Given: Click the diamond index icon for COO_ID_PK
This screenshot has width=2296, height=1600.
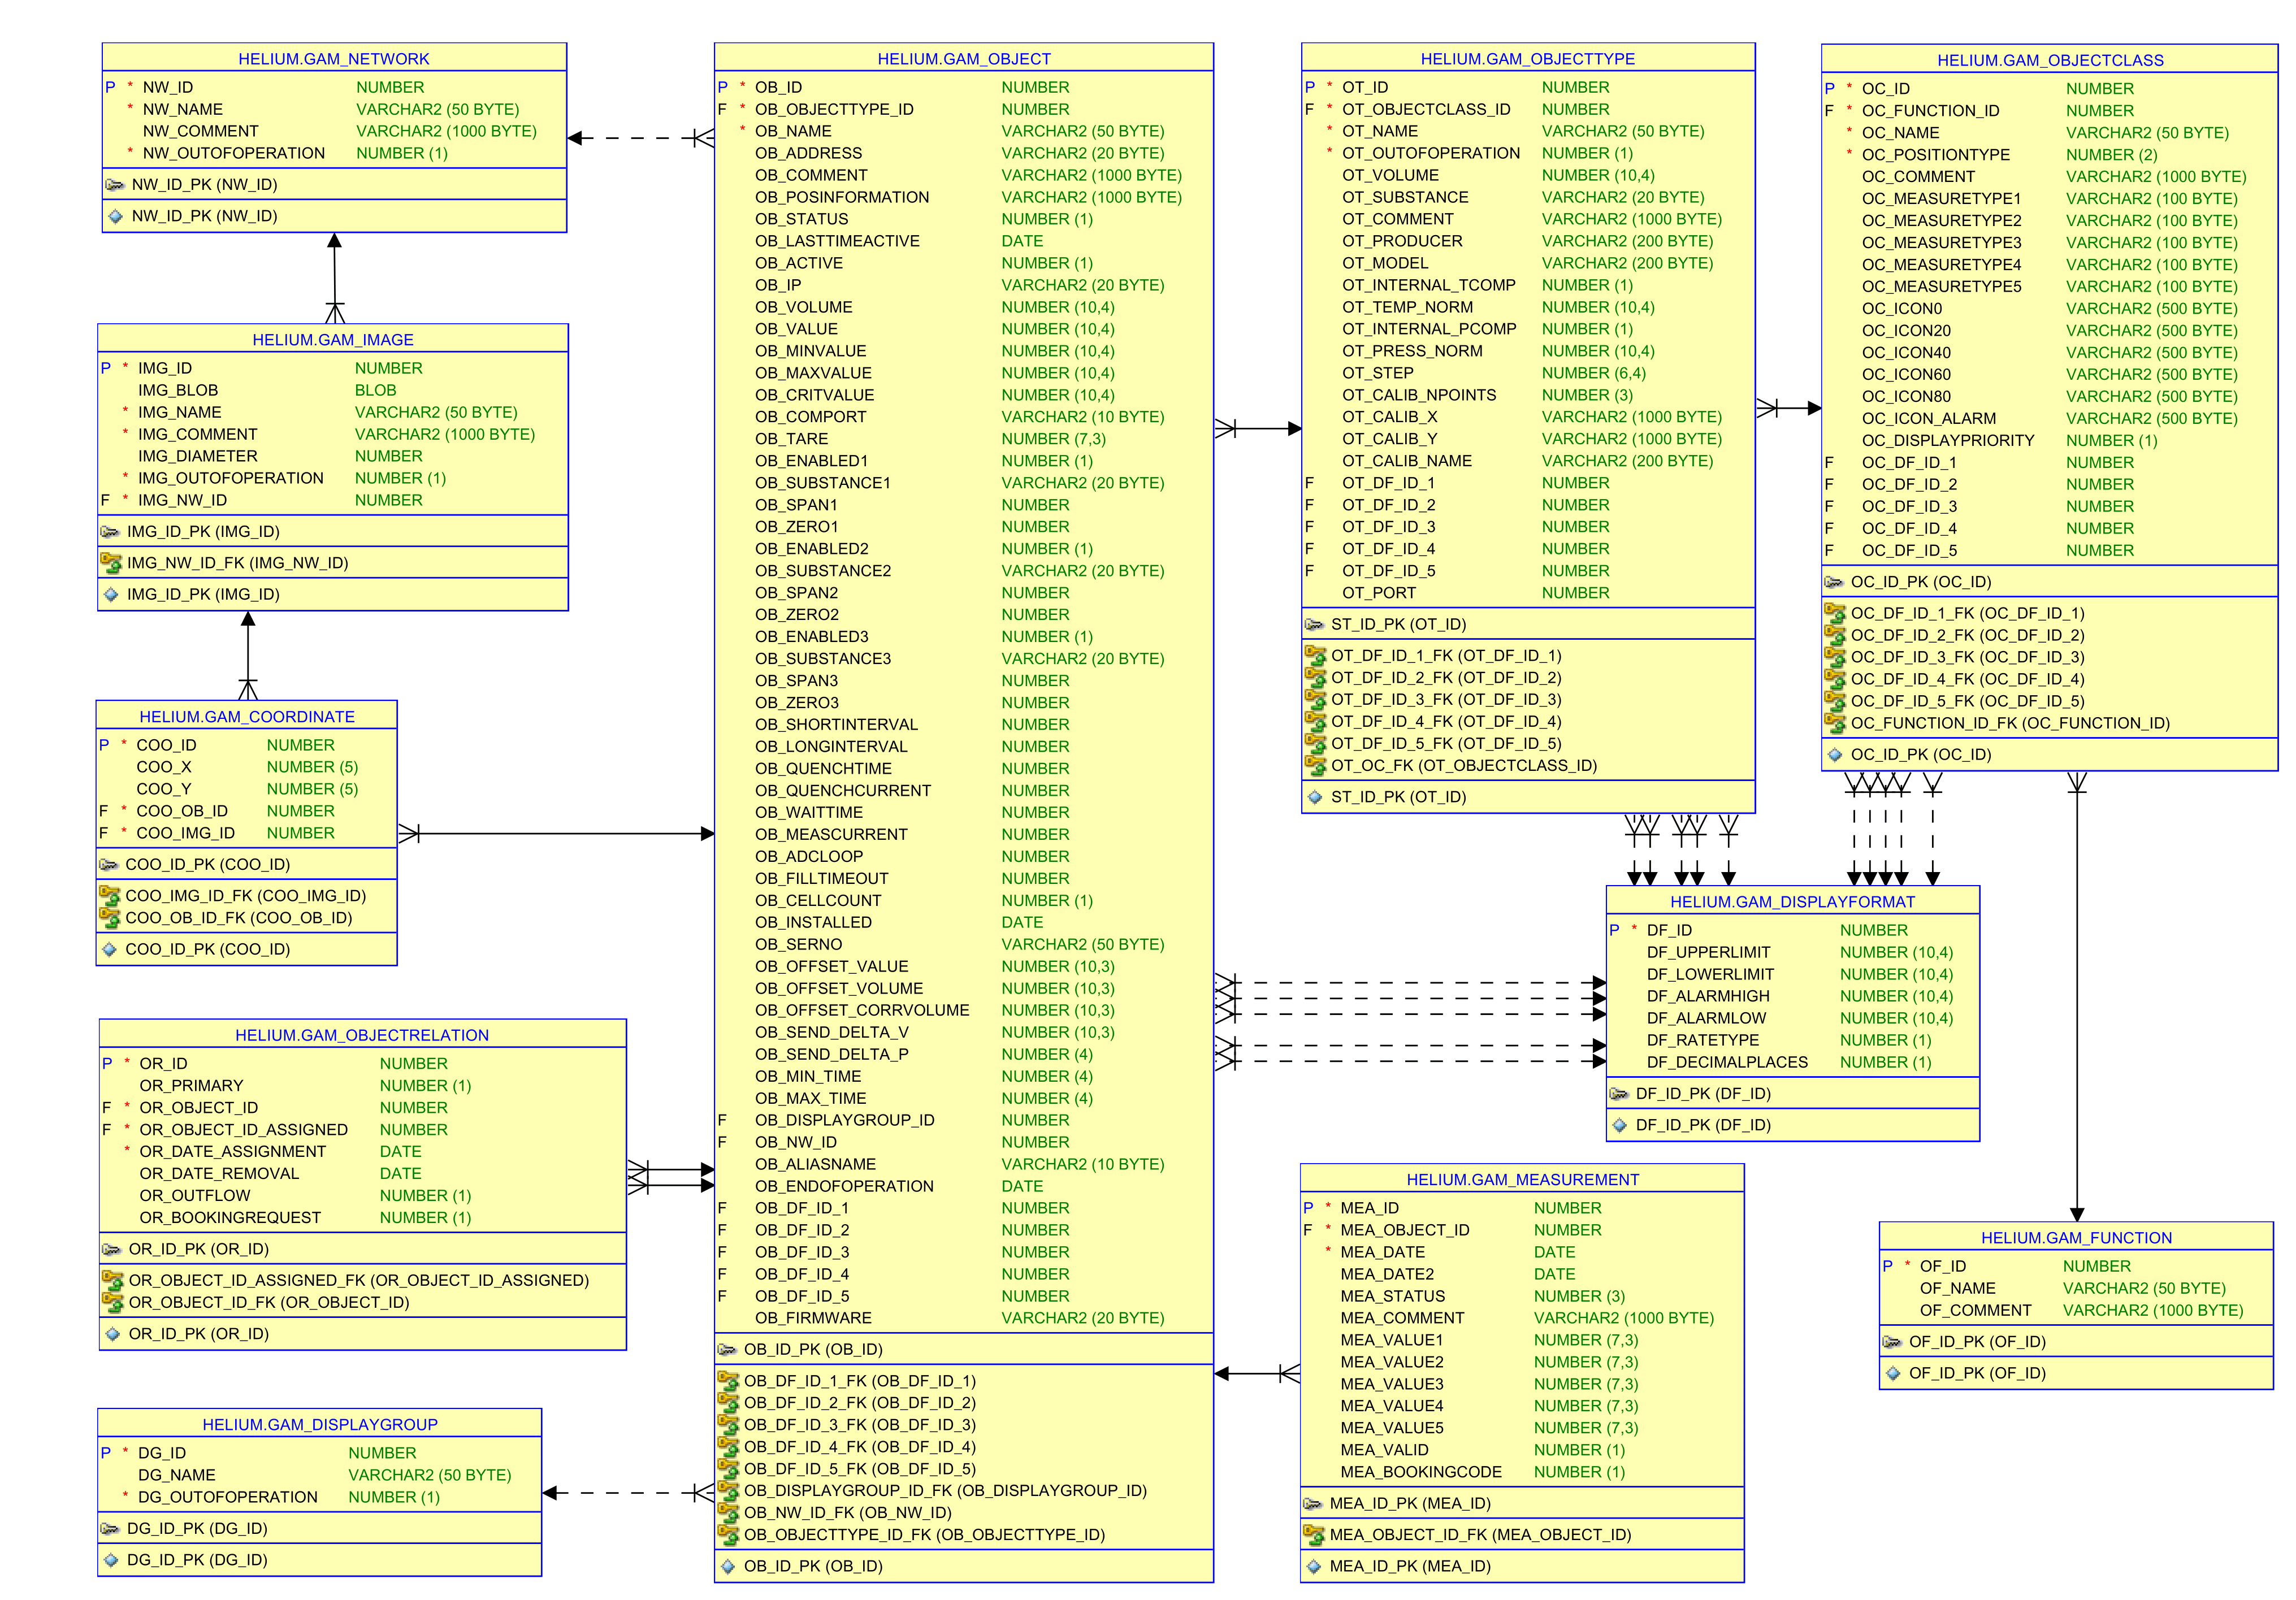Looking at the screenshot, I should (x=109, y=949).
